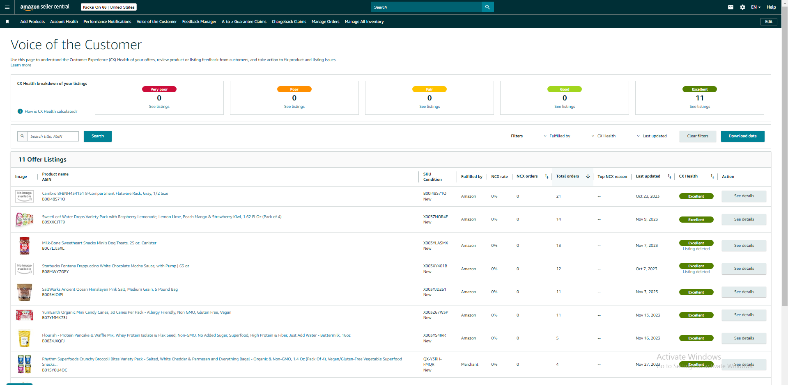The image size is (788, 385).
Task: Click the Help link
Action: [771, 7]
